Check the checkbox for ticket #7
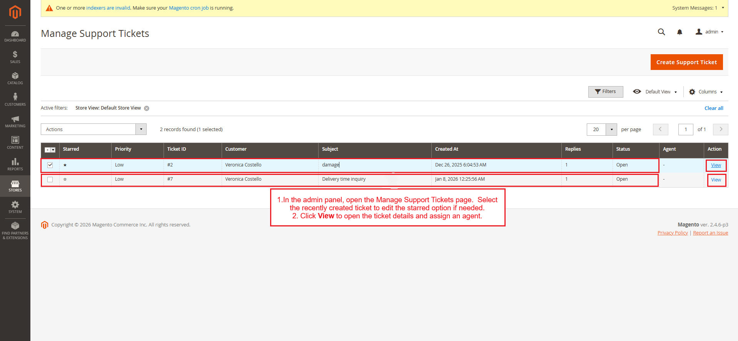This screenshot has height=341, width=738. [50, 180]
